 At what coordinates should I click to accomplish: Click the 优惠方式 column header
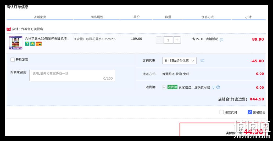[208, 17]
